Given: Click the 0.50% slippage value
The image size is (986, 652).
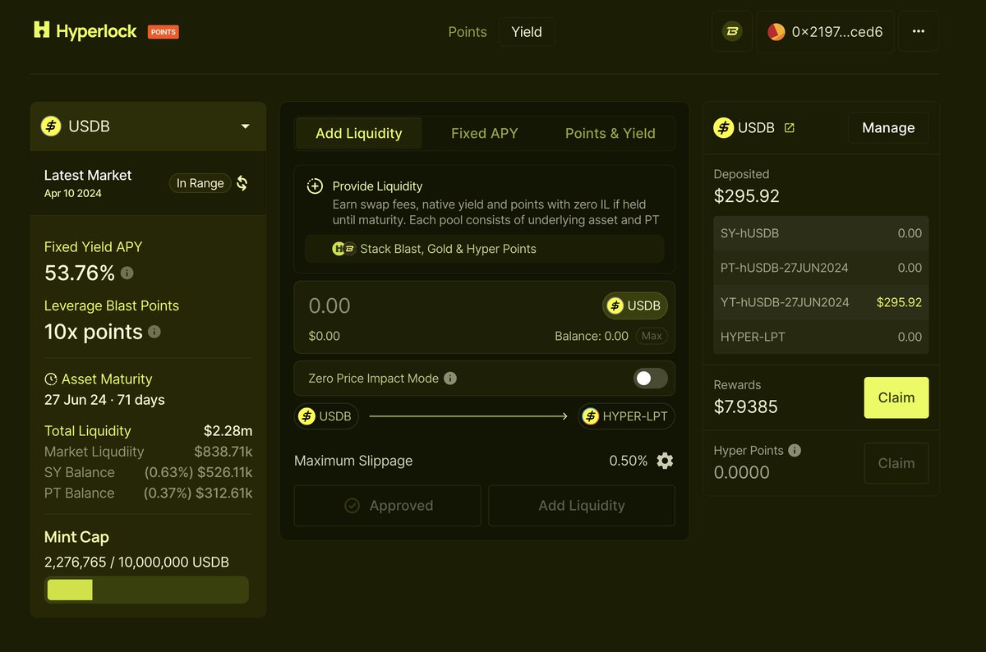Looking at the screenshot, I should (629, 461).
